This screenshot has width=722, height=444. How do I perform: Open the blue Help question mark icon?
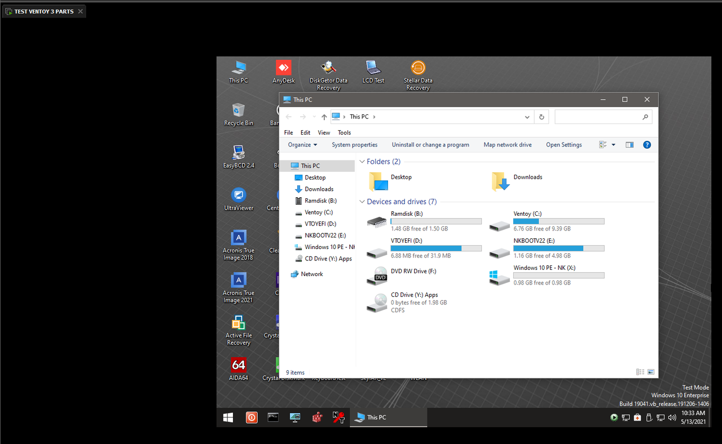(647, 145)
